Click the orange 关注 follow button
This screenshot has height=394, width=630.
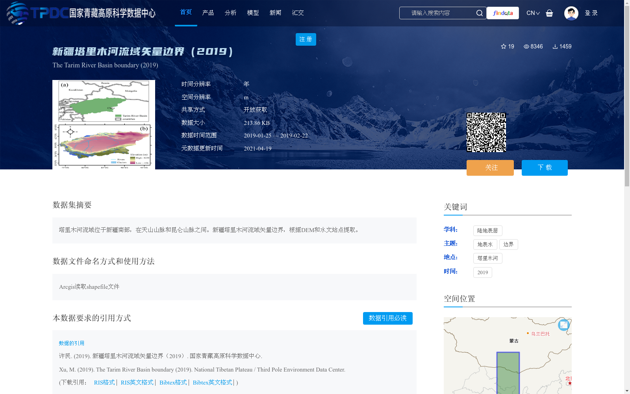490,168
